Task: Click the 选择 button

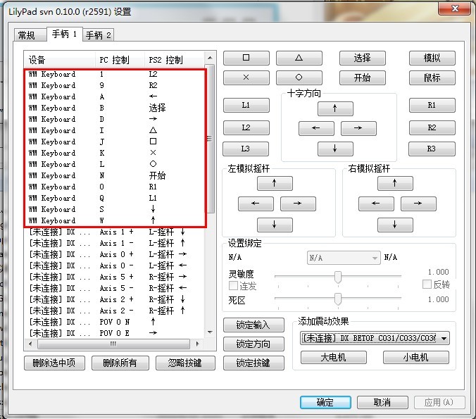Action: 363,58
